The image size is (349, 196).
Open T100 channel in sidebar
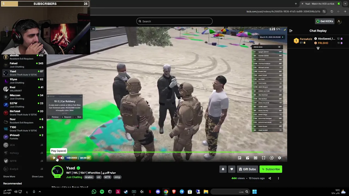coord(23,129)
